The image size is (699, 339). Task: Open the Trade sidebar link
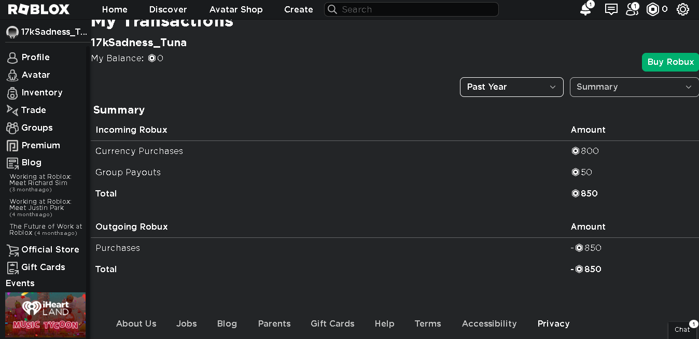(x=34, y=110)
